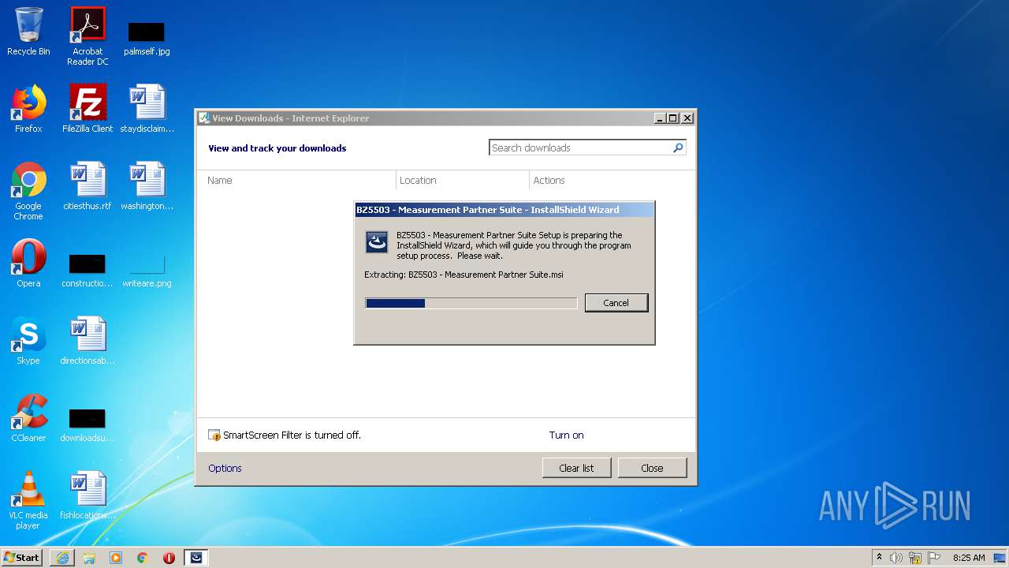The image size is (1009, 568).
Task: Cancel the InstallShield extraction
Action: [616, 303]
